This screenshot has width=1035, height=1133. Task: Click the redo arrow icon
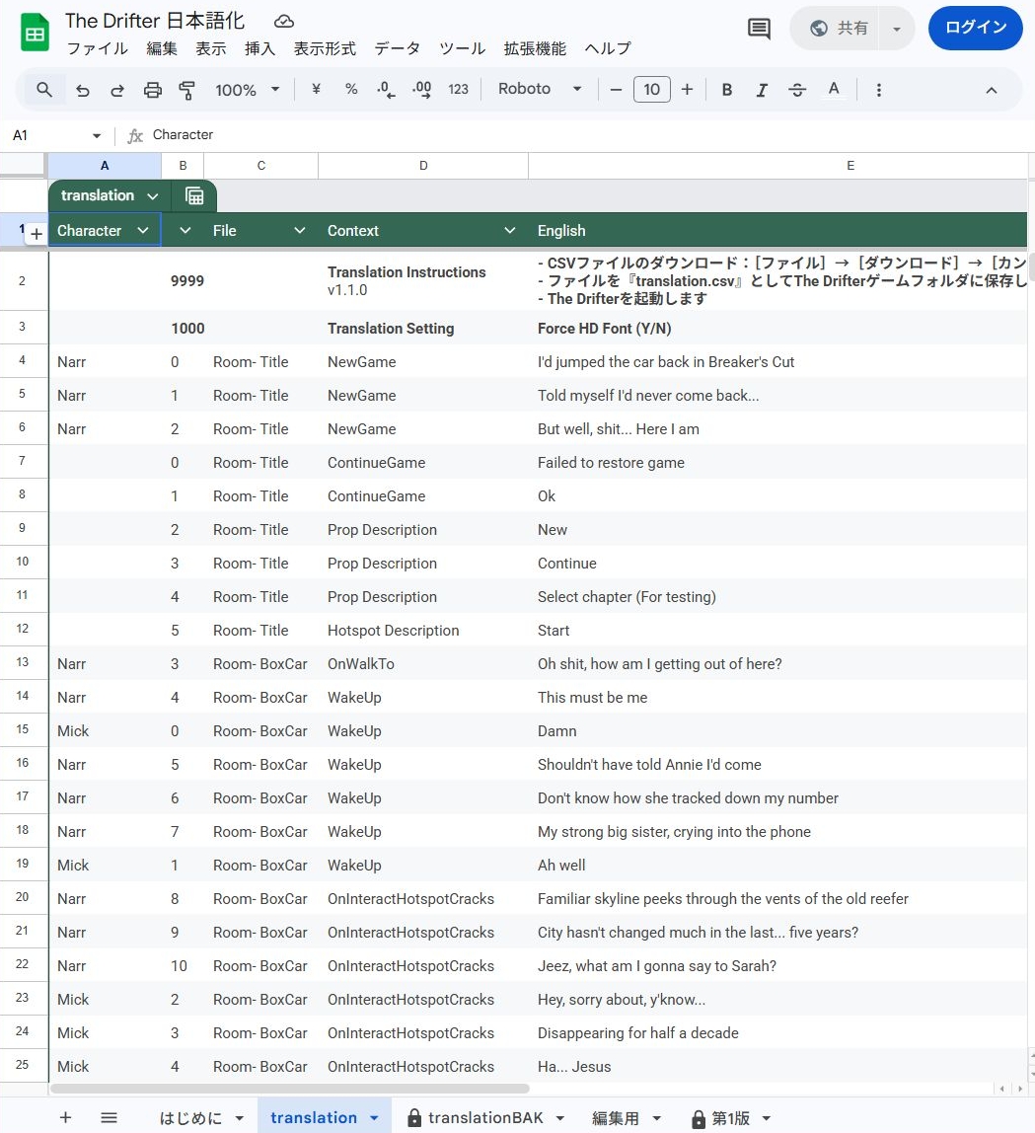117,90
